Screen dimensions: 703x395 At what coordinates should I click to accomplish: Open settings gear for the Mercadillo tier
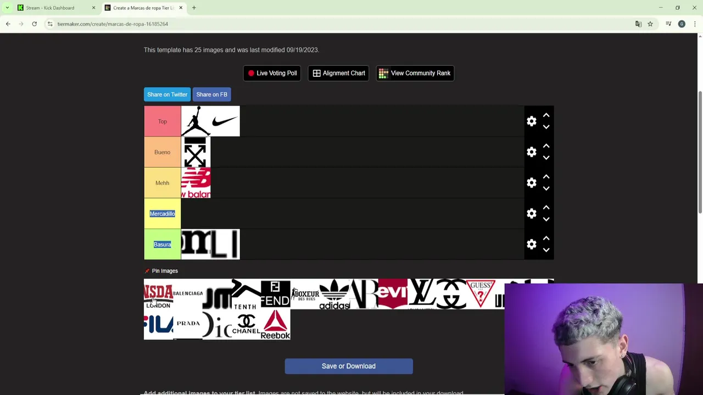coord(531,213)
